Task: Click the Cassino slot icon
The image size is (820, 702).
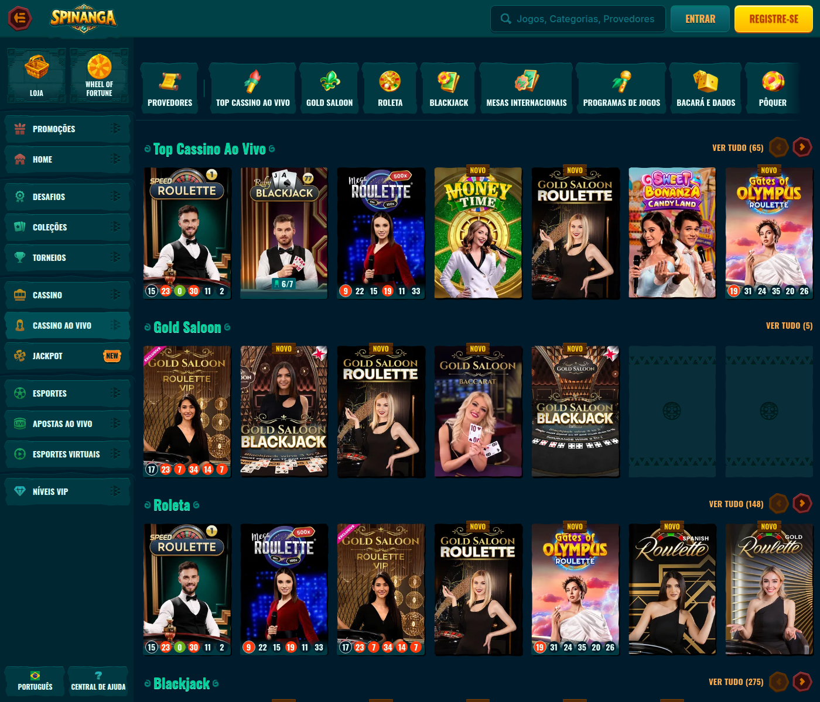Action: 20,295
